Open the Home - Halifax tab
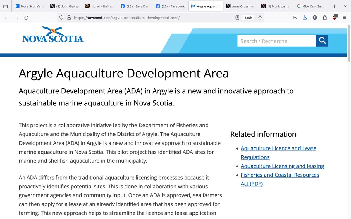Image resolution: width=351 pixels, height=219 pixels. 100,6
